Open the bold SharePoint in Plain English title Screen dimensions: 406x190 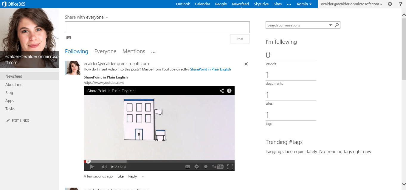point(106,77)
